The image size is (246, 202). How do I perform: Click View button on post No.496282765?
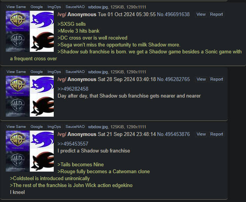201,79
